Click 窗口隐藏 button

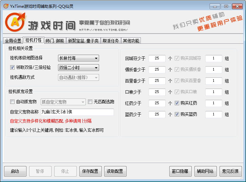coord(181,171)
